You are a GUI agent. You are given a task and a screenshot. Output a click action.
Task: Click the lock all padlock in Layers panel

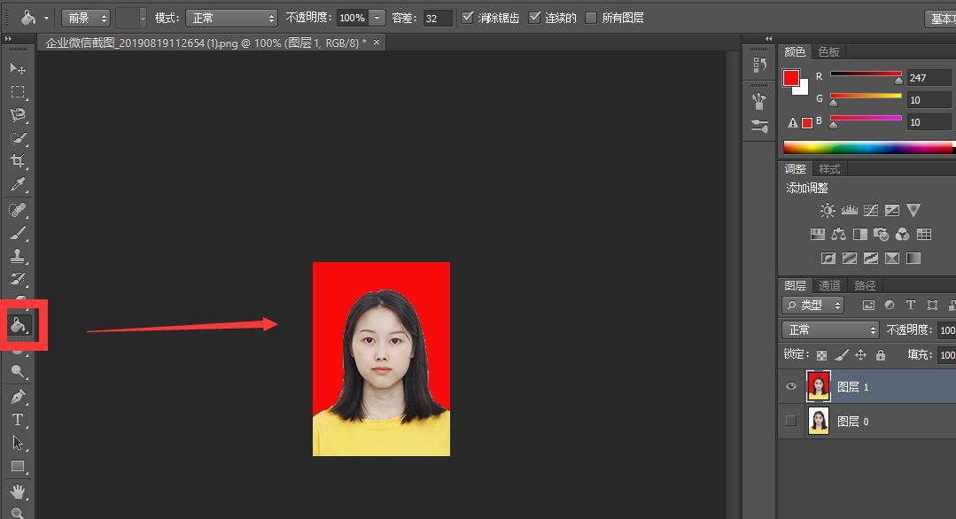coord(881,354)
